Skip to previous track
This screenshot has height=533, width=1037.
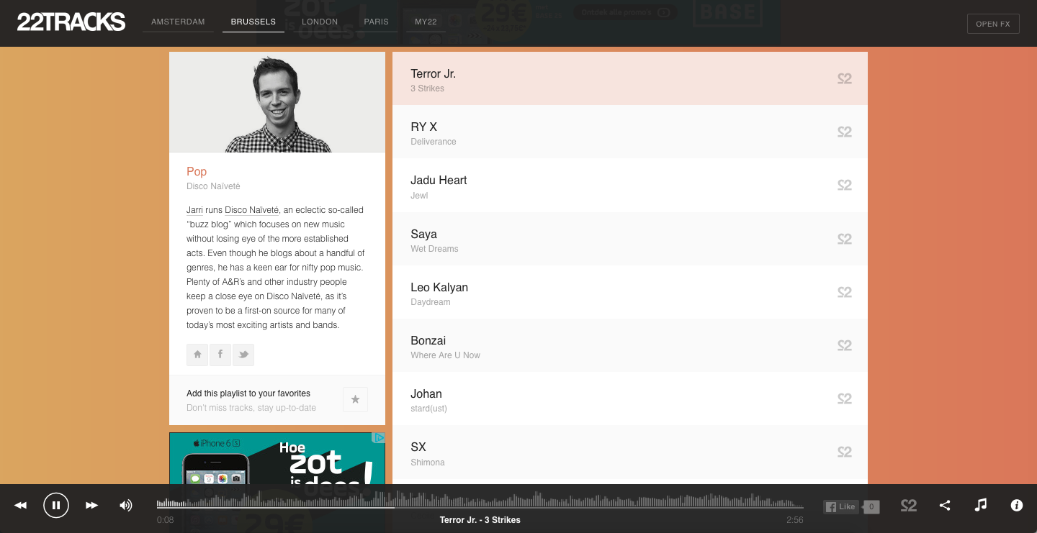click(21, 506)
